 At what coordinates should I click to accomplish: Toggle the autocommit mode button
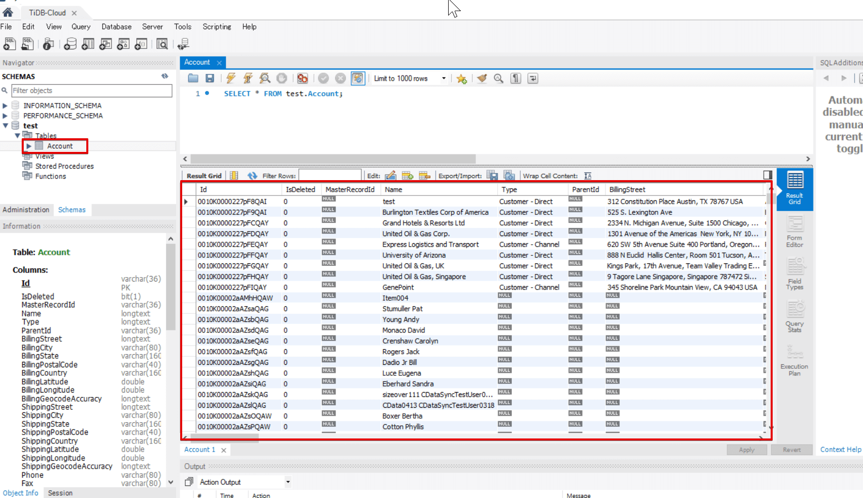click(357, 78)
